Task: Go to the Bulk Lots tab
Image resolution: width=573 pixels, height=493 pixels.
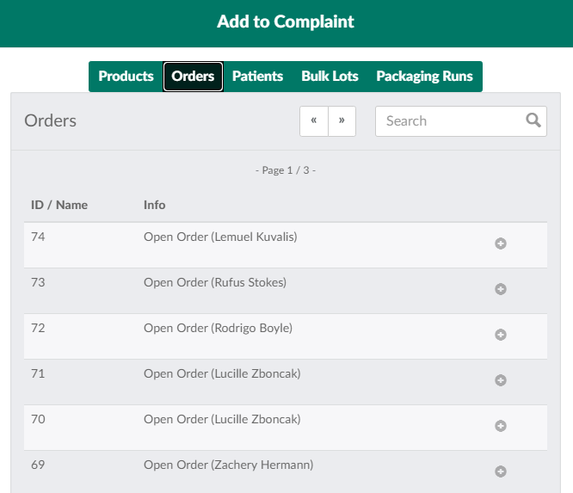Action: [330, 77]
